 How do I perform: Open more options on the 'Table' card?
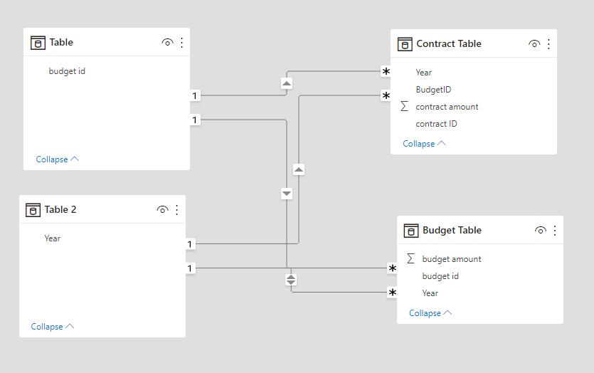[x=182, y=43]
